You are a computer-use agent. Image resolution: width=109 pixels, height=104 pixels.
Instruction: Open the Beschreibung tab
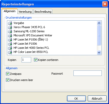(43, 12)
